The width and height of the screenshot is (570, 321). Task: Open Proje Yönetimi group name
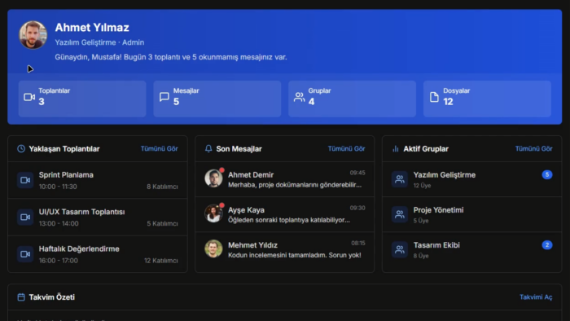(x=438, y=210)
